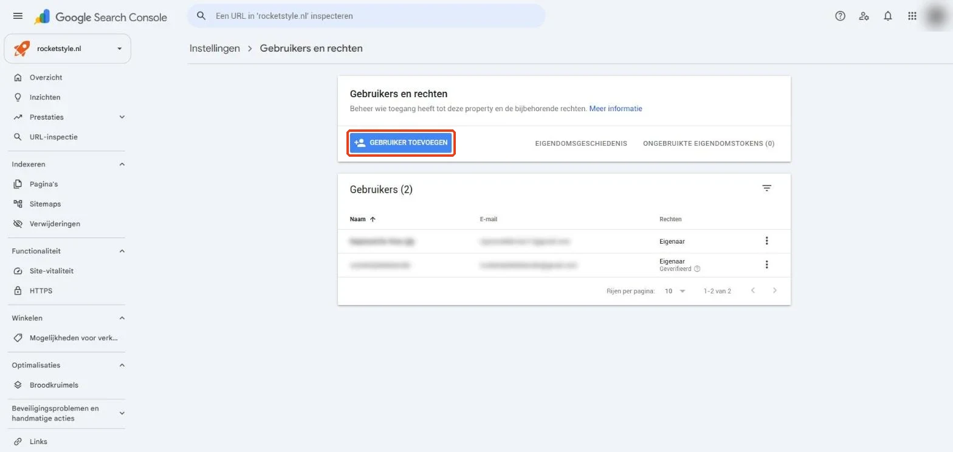This screenshot has height=452, width=953.
Task: Click the Gebruiker toevoegen button
Action: tap(401, 143)
